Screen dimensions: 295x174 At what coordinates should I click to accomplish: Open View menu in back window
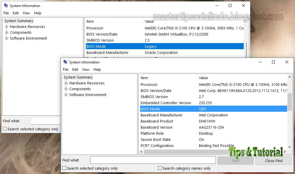26,13
